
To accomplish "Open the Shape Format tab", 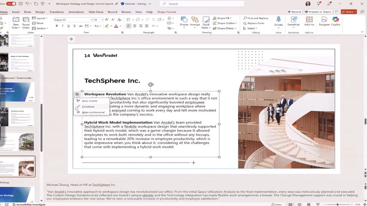I will pyautogui.click(x=166, y=12).
